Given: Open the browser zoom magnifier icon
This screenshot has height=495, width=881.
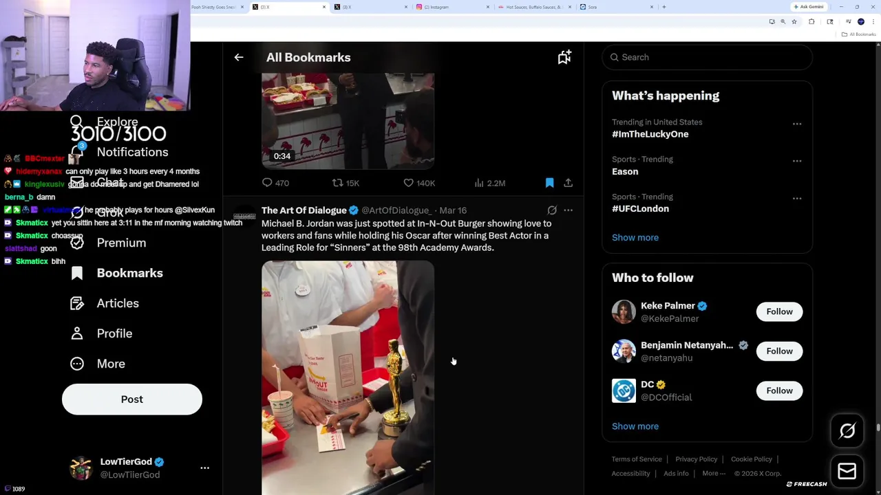Looking at the screenshot, I should pyautogui.click(x=783, y=22).
